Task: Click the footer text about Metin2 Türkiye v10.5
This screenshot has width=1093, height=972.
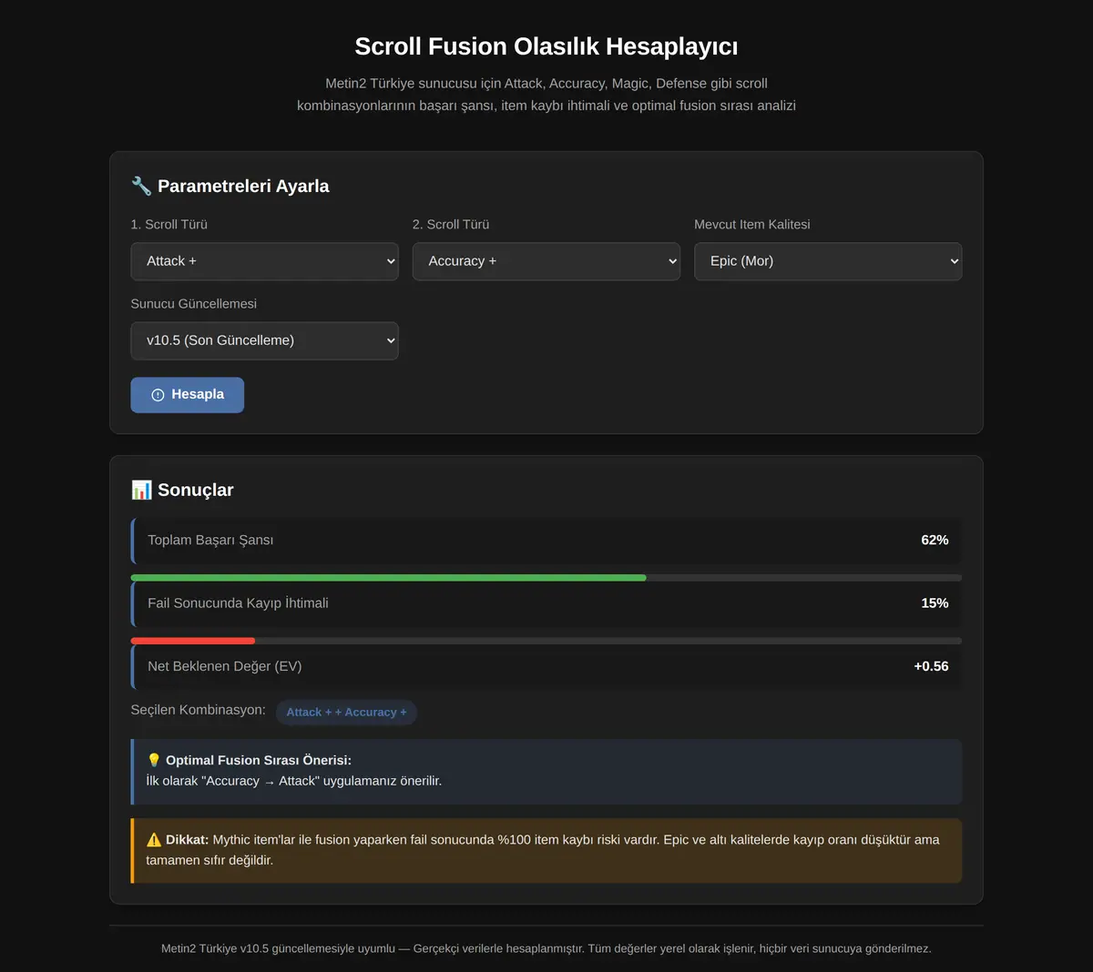Action: (546, 948)
